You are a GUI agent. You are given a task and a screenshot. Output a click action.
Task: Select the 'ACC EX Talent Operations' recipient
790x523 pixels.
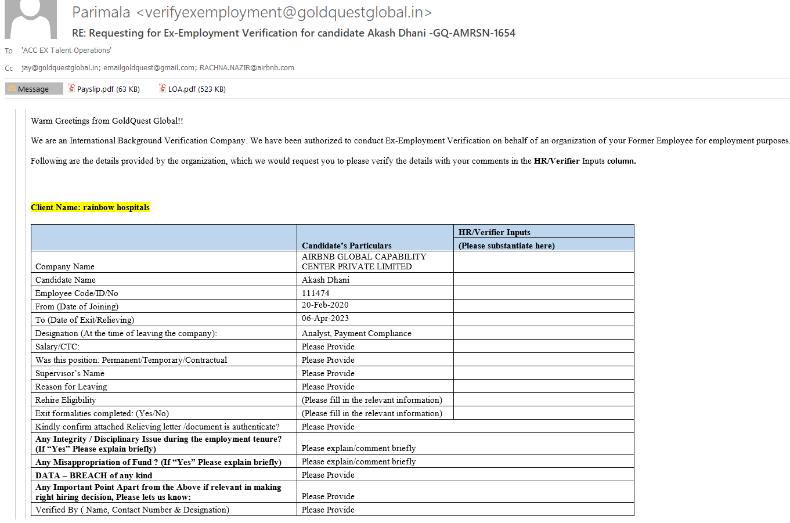click(66, 51)
